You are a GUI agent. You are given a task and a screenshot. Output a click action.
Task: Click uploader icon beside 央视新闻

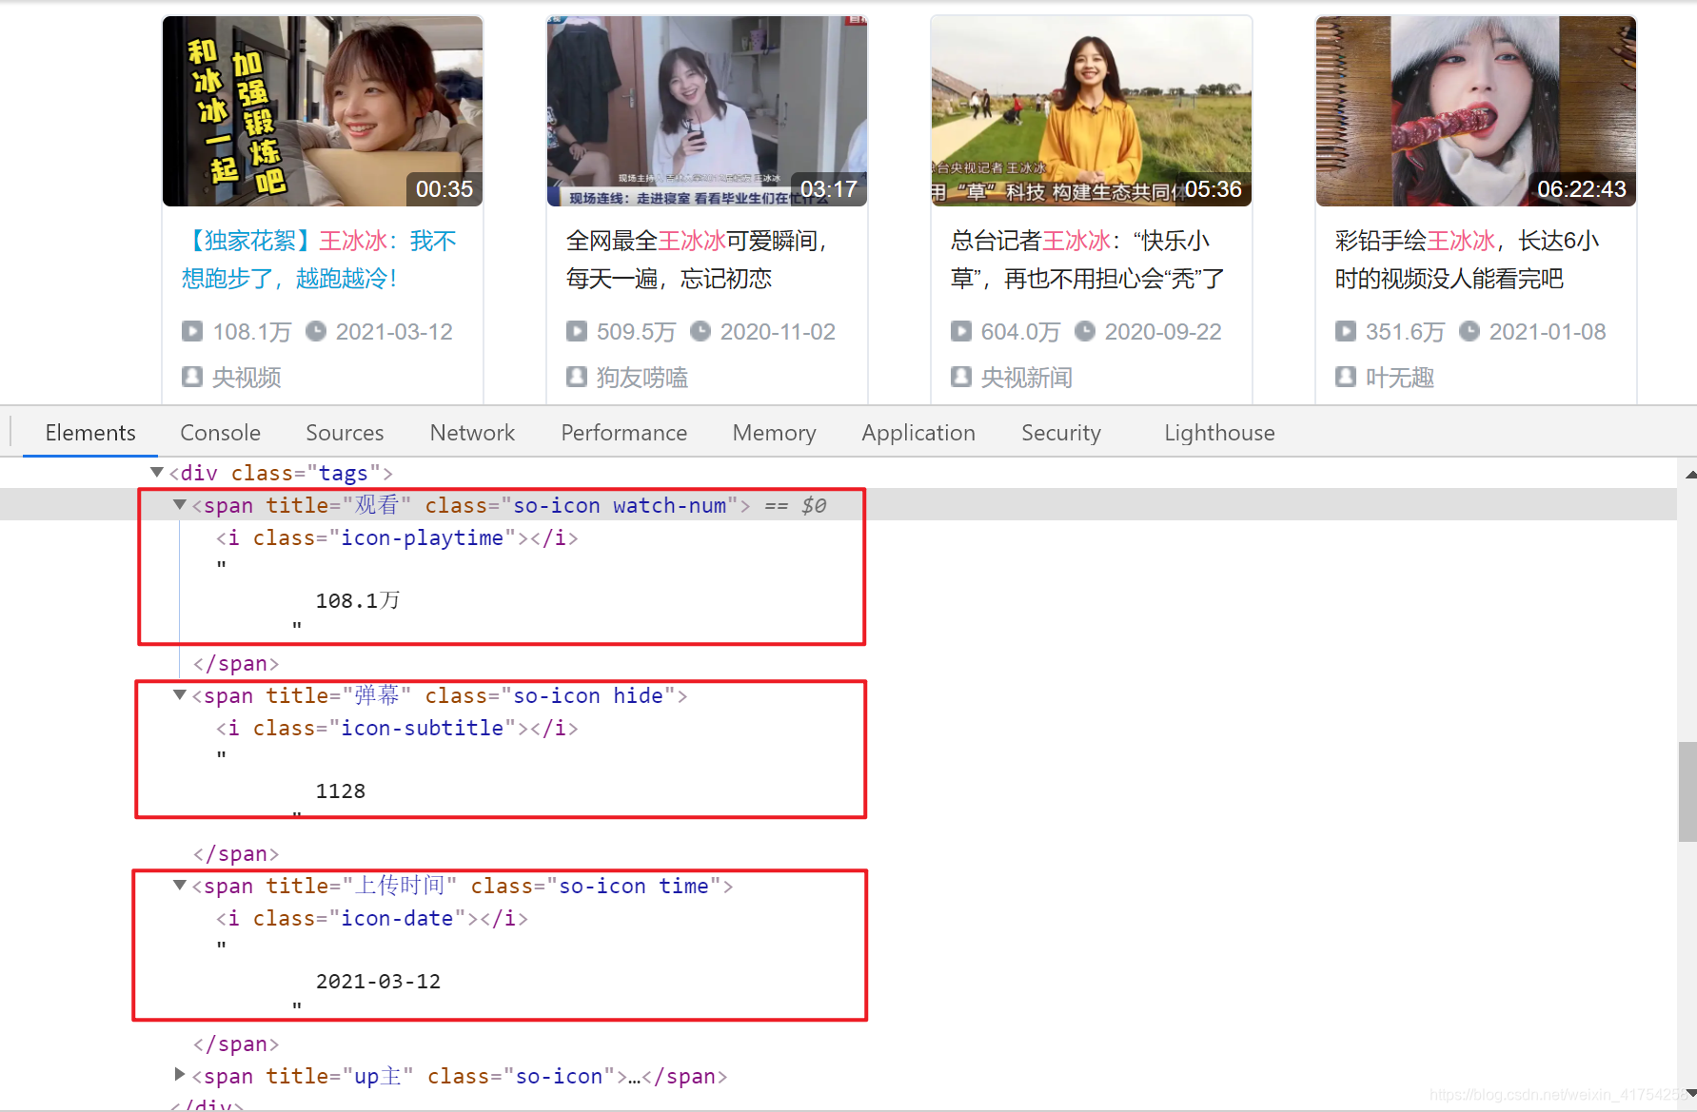click(x=961, y=377)
